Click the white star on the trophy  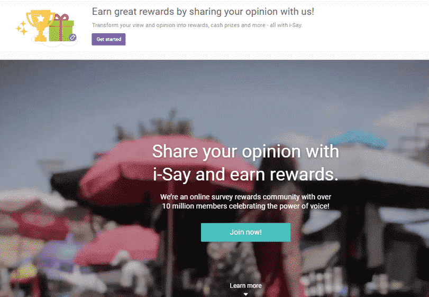click(41, 18)
